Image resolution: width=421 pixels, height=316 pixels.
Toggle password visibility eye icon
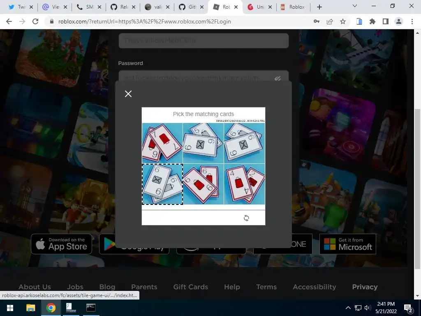coord(278,78)
